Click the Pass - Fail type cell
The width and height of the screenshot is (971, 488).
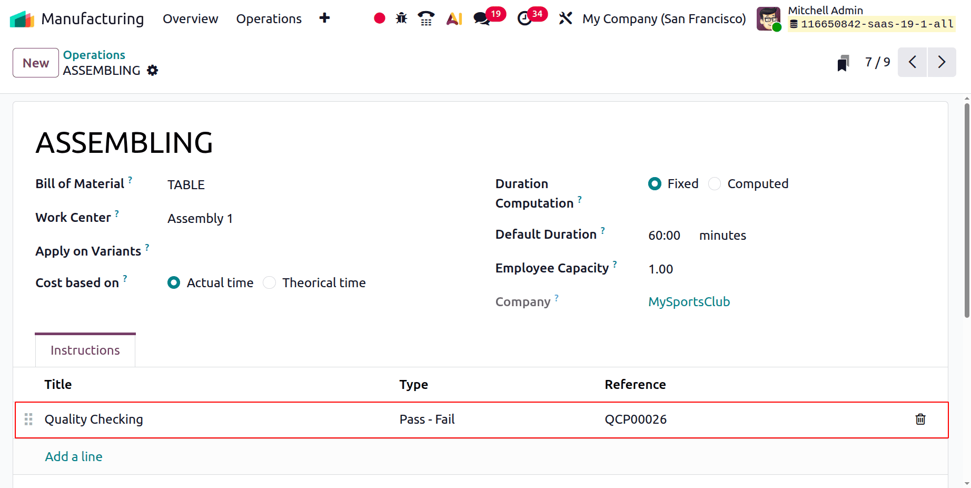427,419
